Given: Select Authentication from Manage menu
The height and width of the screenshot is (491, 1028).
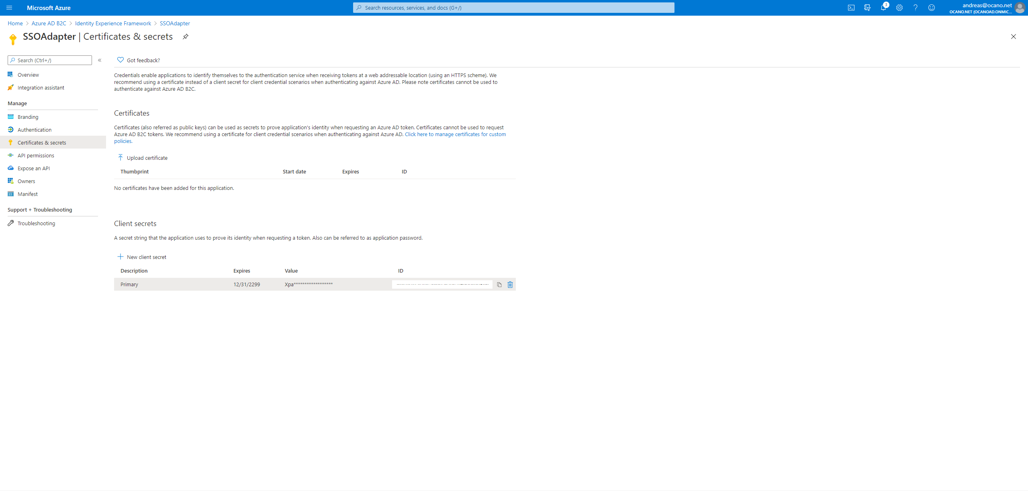Looking at the screenshot, I should coord(35,130).
